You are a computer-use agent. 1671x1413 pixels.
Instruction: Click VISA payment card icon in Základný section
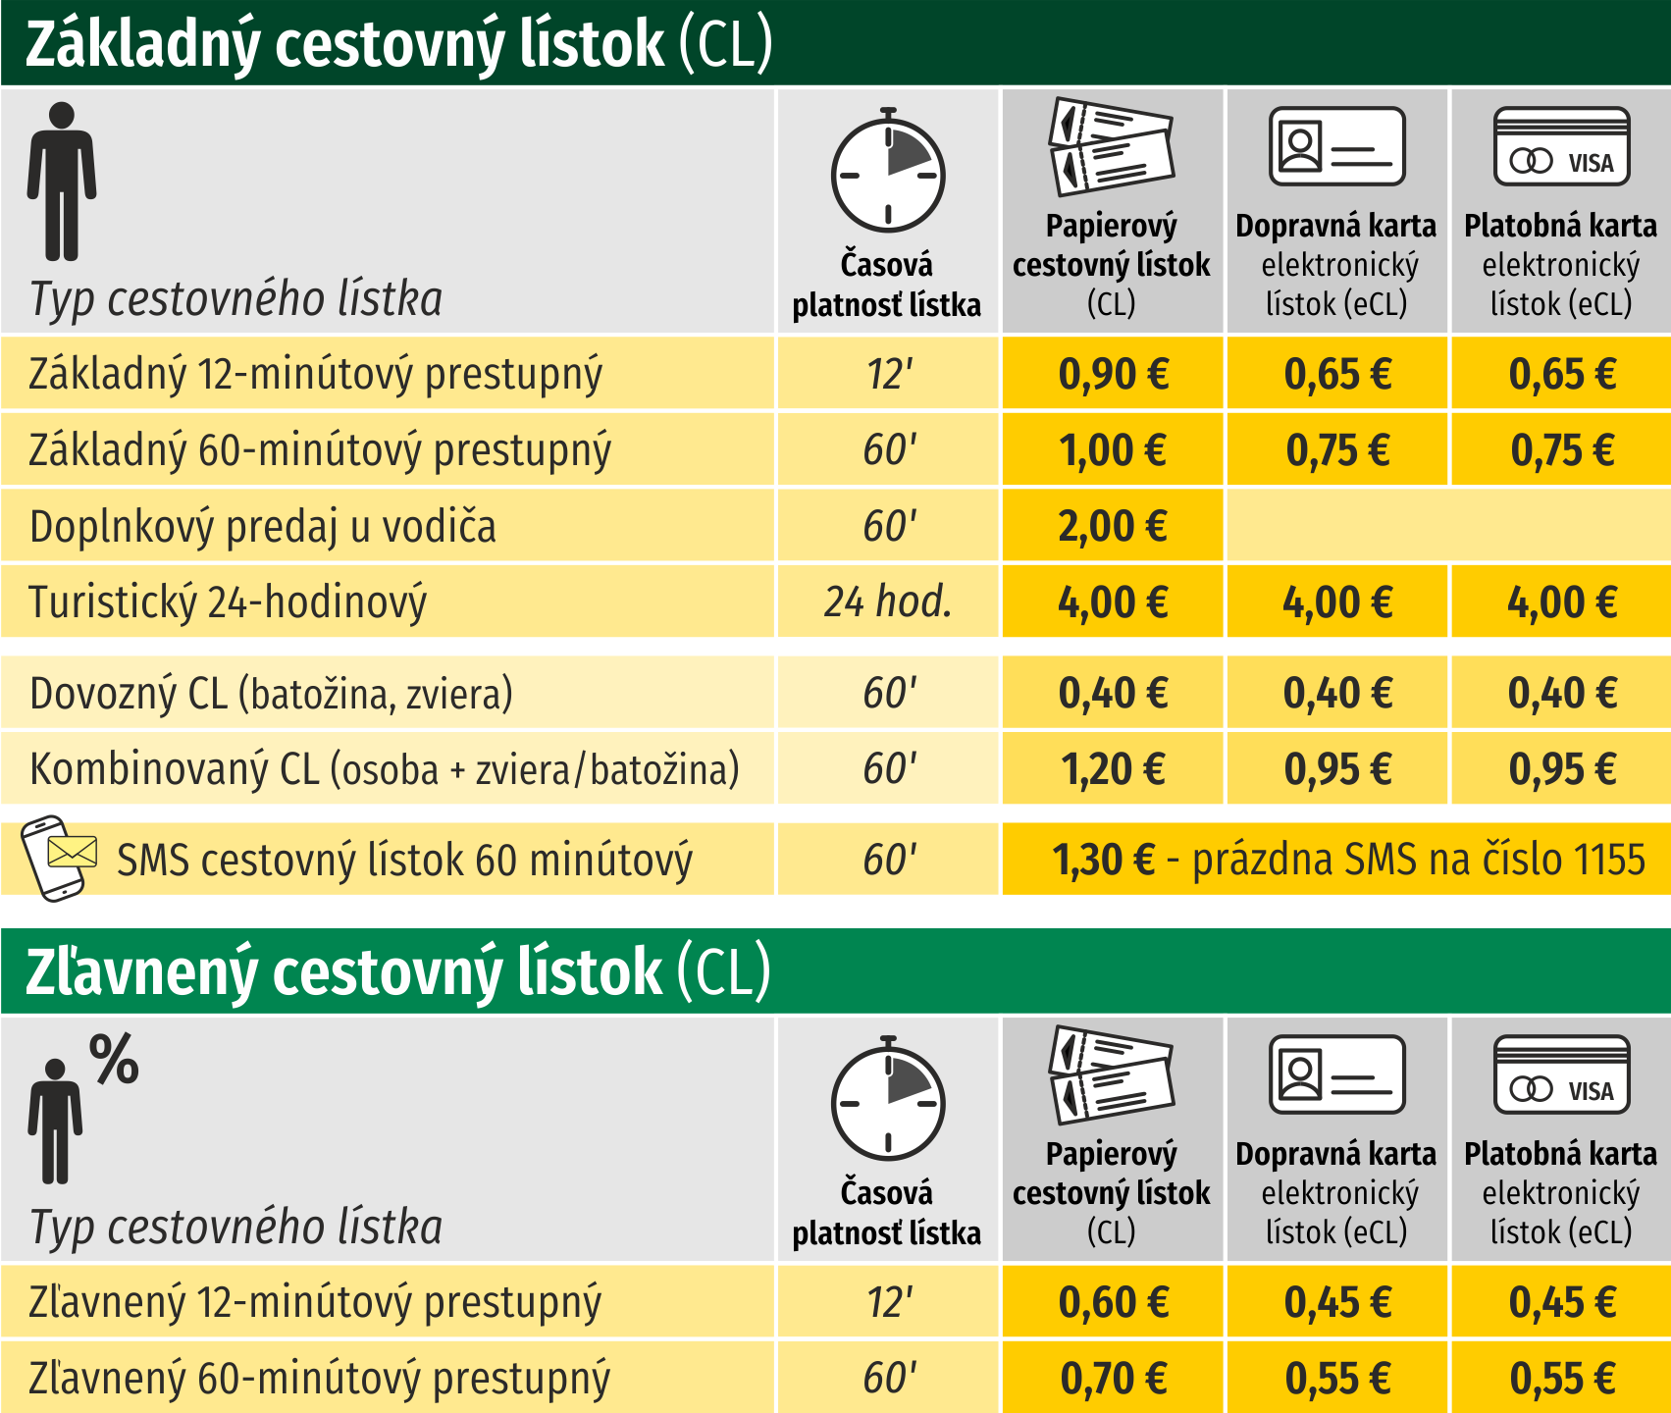click(x=1561, y=147)
